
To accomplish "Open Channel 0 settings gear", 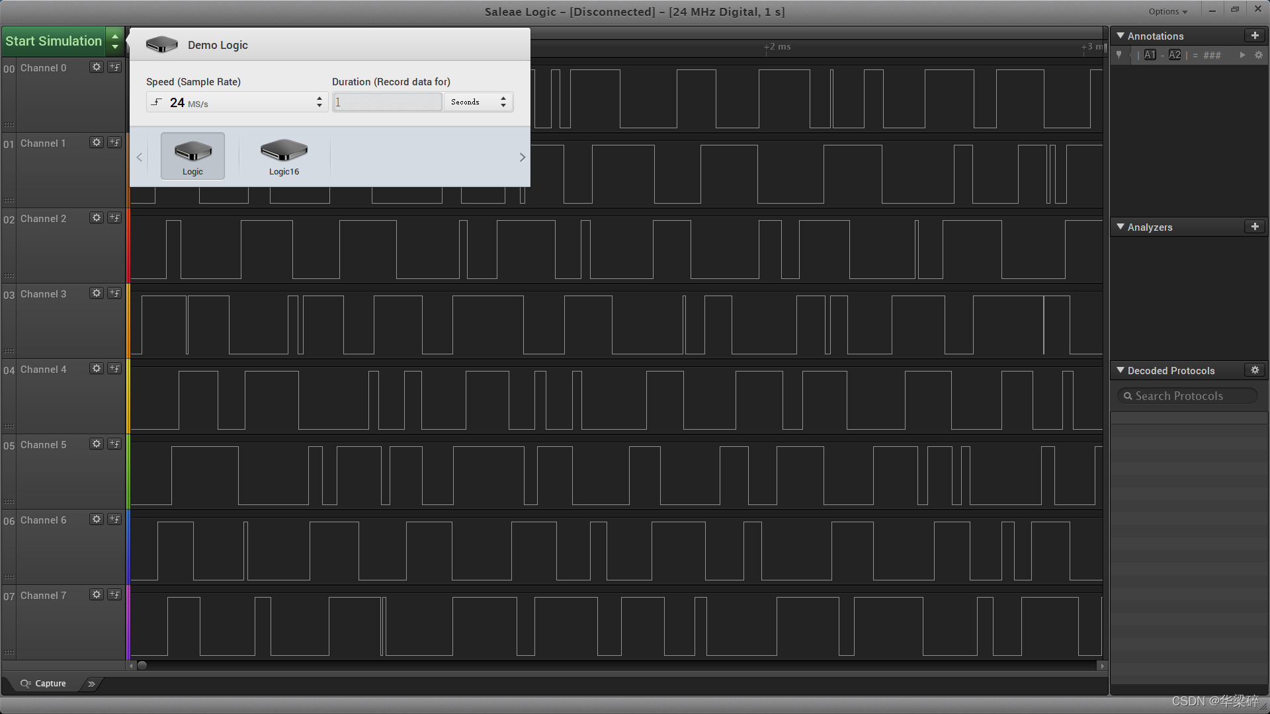I will [x=97, y=67].
